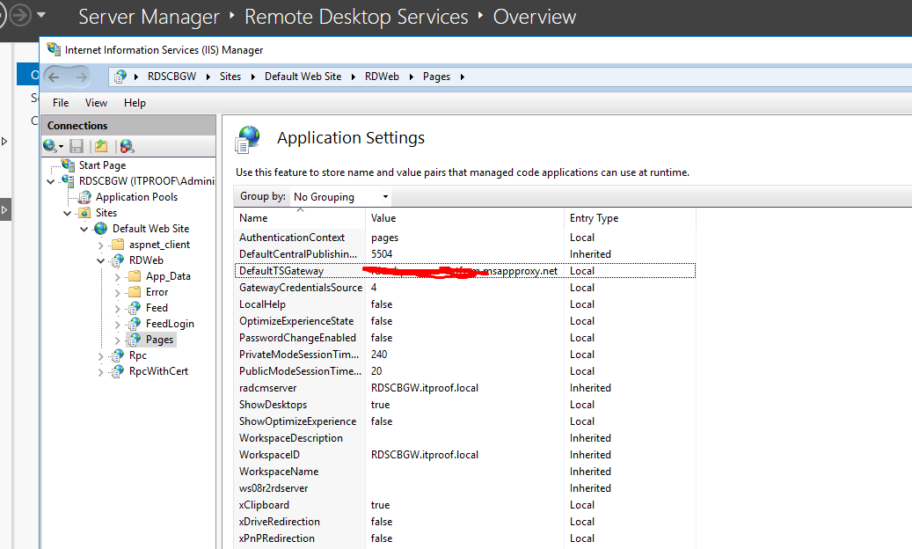Open the Help menu
Viewport: 912px width, 549px height.
[x=135, y=102]
